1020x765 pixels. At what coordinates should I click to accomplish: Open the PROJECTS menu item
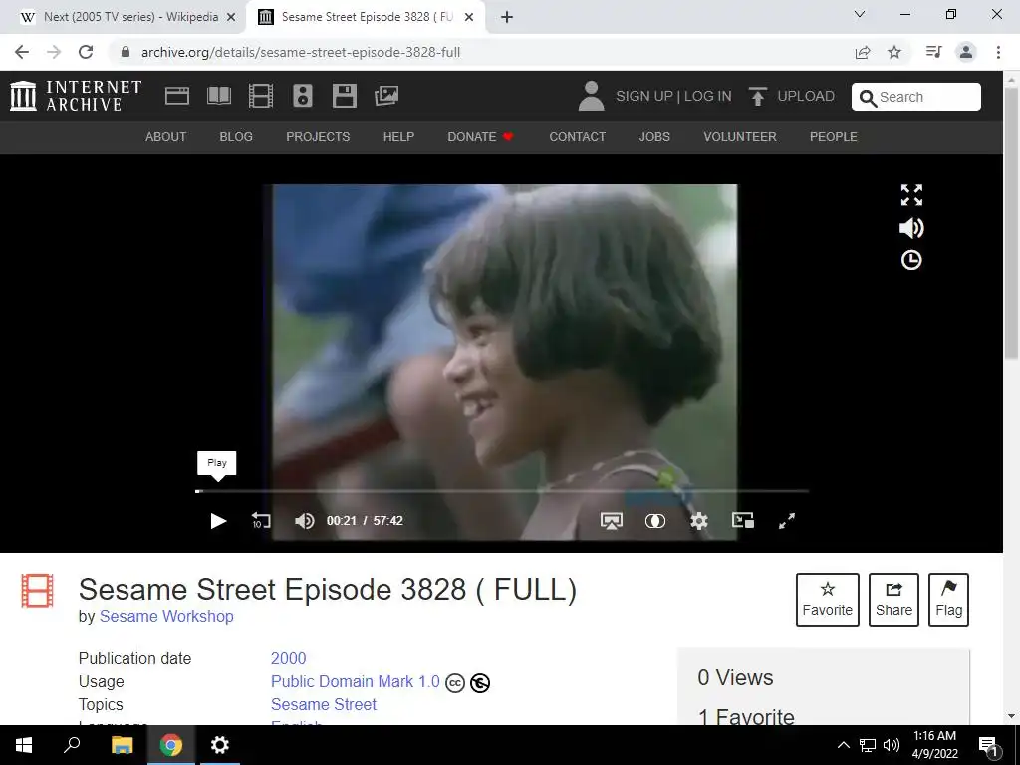(x=318, y=137)
